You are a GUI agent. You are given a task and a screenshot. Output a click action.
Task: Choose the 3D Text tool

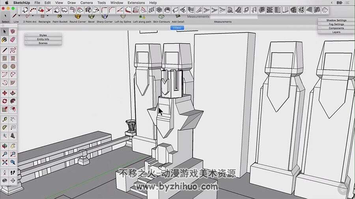(13, 136)
